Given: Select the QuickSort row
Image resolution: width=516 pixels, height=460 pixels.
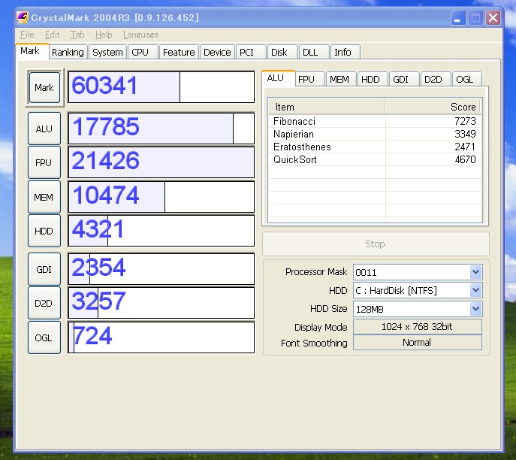Looking at the screenshot, I should click(x=375, y=159).
